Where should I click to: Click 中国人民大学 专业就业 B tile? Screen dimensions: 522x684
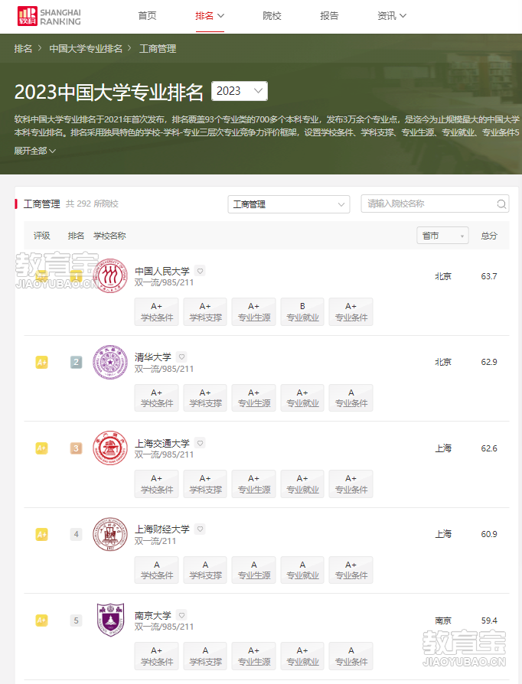302,311
